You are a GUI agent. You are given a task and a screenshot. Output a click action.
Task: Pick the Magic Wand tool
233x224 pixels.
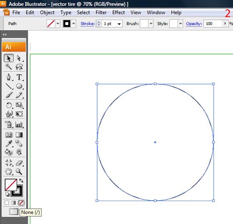[8, 66]
